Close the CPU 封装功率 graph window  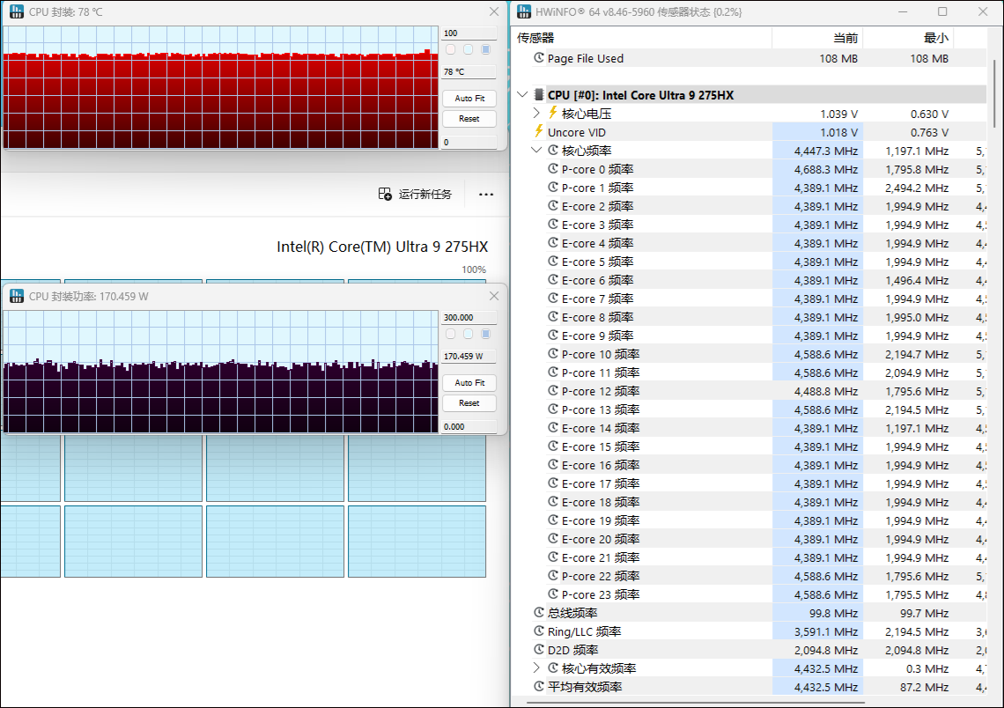(494, 296)
